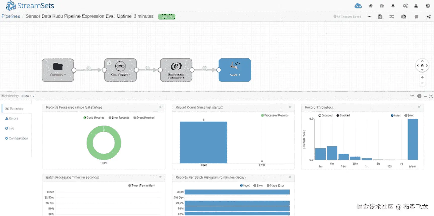Toggle Error Records legend item
The height and width of the screenshot is (216, 434).
click(119, 118)
